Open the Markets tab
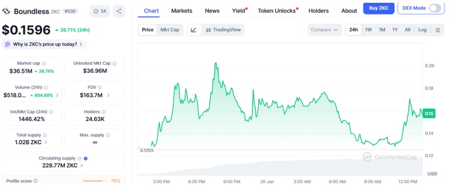The height and width of the screenshot is (192, 449). [182, 11]
